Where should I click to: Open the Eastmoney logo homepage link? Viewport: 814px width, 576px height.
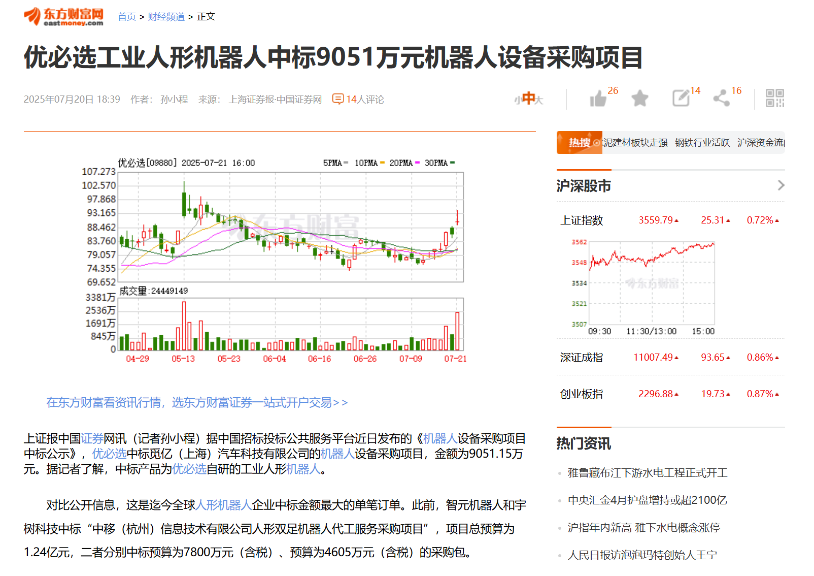click(x=63, y=16)
